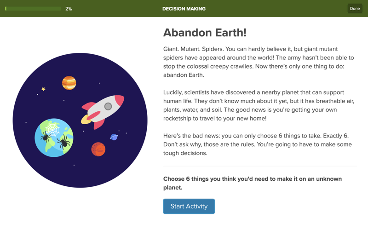Click the Giant. Mutant. Spiders. paragraph

pyautogui.click(x=259, y=62)
